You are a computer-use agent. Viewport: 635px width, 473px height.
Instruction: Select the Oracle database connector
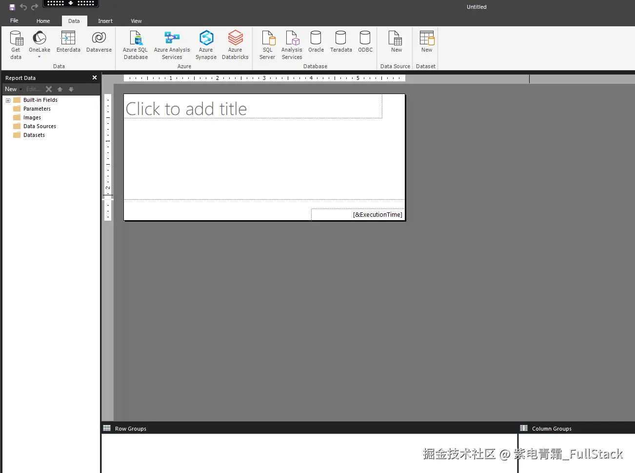pyautogui.click(x=316, y=42)
